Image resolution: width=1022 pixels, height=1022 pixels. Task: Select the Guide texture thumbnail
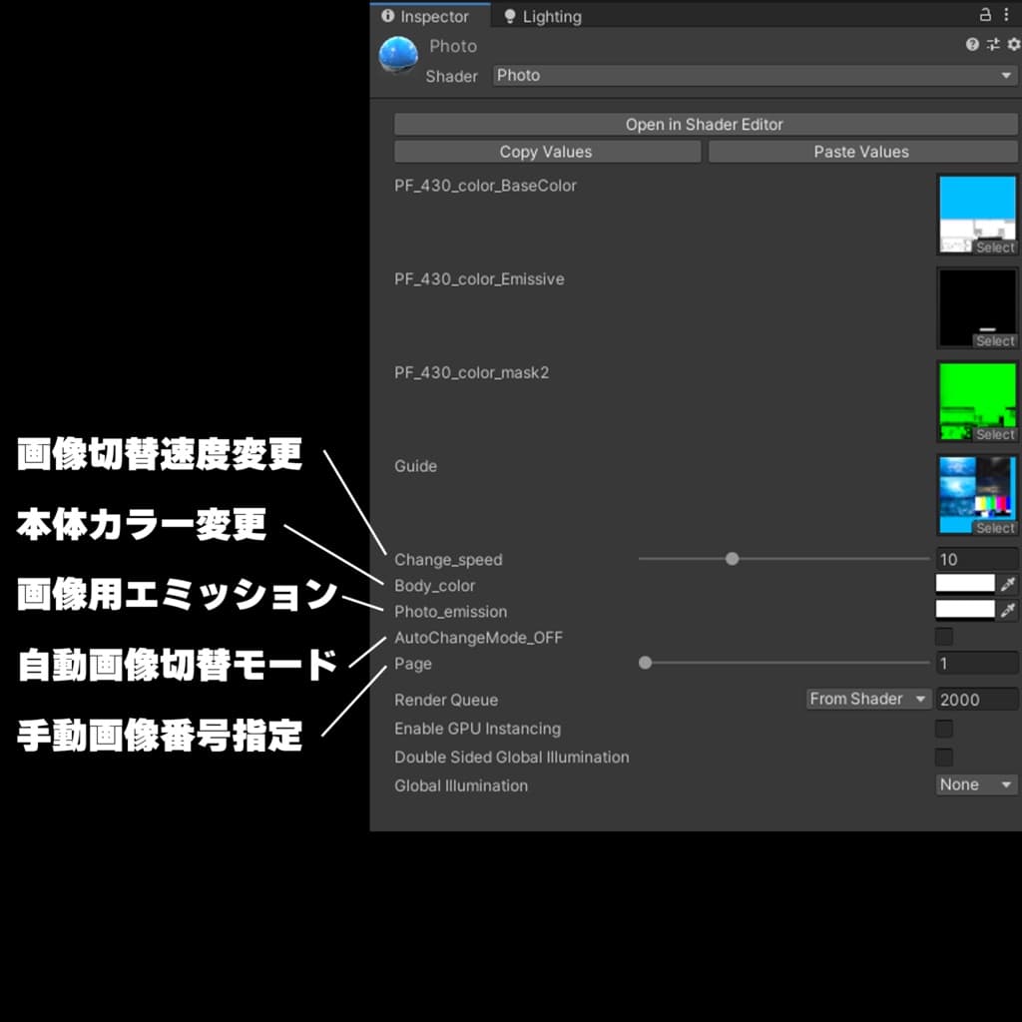tap(977, 494)
